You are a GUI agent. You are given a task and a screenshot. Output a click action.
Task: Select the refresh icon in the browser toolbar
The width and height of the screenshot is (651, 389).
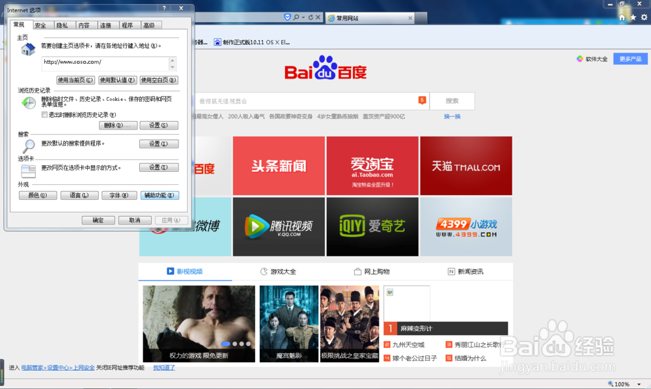[311, 18]
